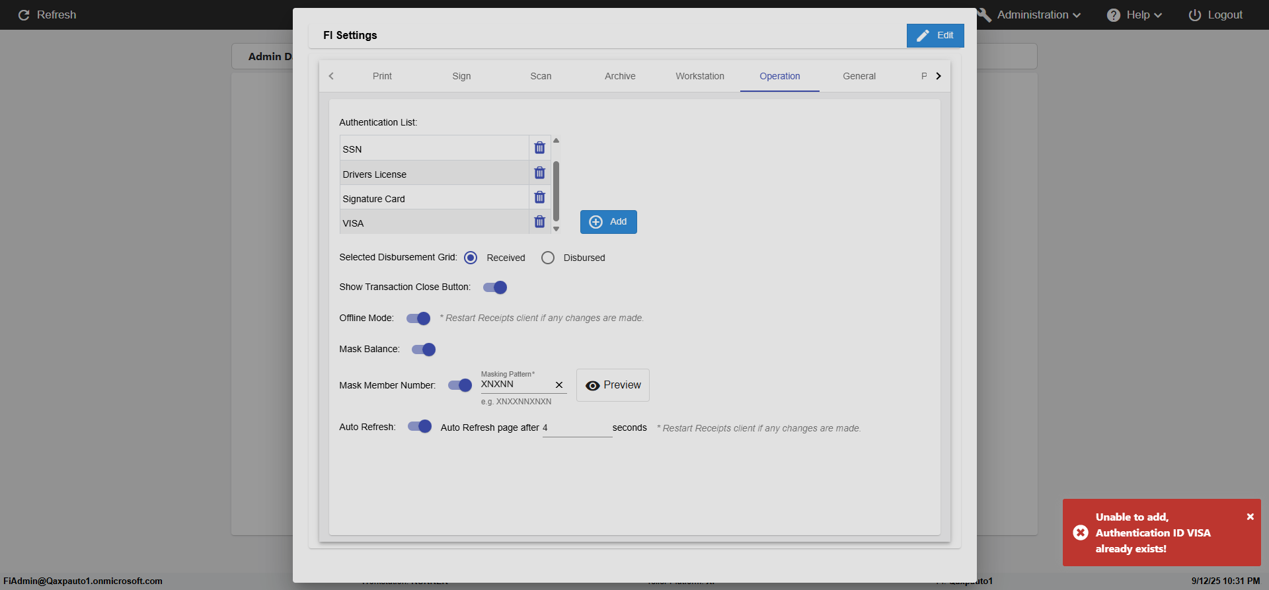The width and height of the screenshot is (1269, 590).
Task: Open the General tab
Action: [859, 76]
